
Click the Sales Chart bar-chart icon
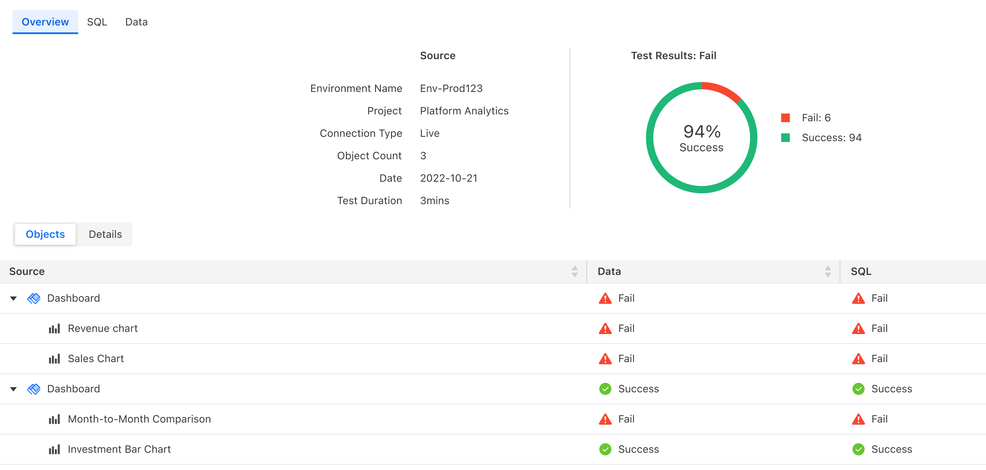[54, 359]
